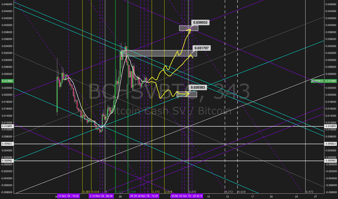Click the 0.005823 label on right price axis
This screenshot has height=199, width=338.
tap(330, 144)
